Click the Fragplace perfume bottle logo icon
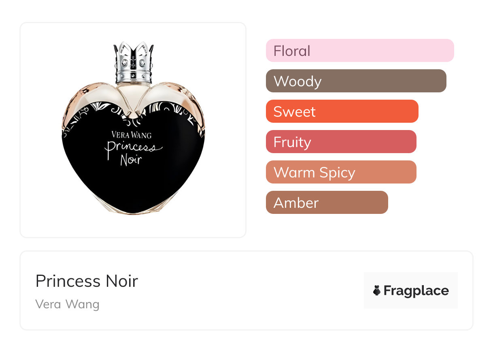Viewport: 493px width, 350px height. [x=377, y=290]
